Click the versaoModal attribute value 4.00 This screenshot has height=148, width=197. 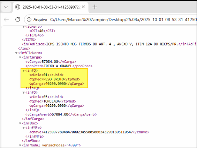73,145
